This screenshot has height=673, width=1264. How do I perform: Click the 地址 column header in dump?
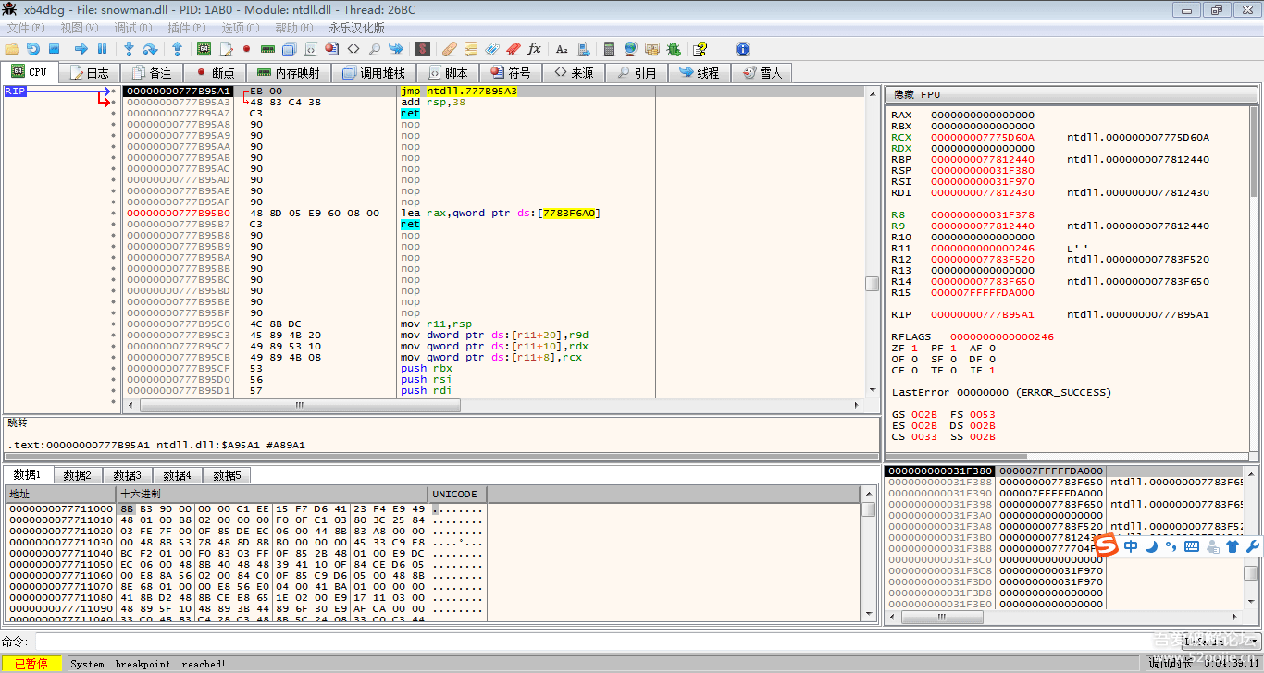(60, 494)
